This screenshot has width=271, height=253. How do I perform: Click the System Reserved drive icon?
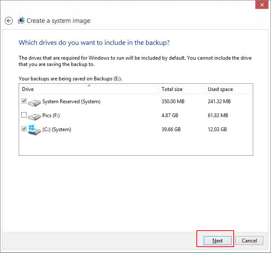35,103
